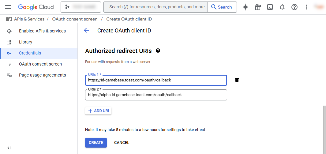The image size is (326, 154).
Task: Click the CREATE button
Action: 96,143
